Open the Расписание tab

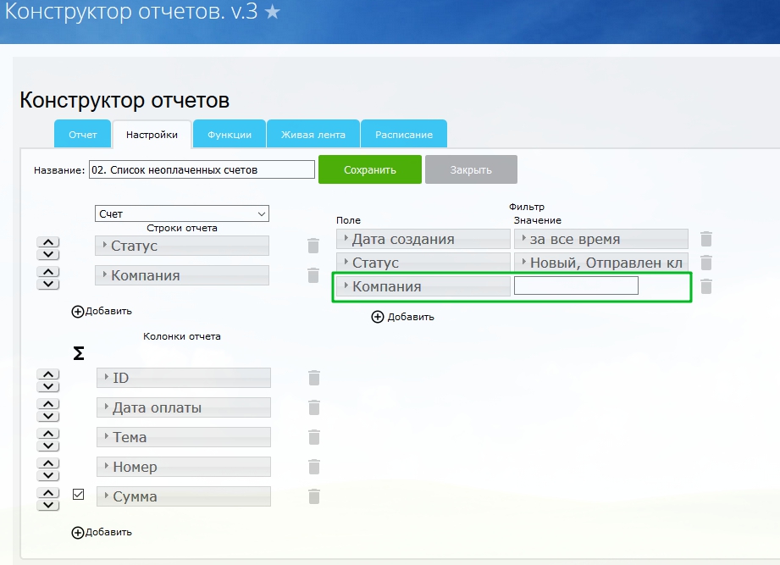point(404,135)
